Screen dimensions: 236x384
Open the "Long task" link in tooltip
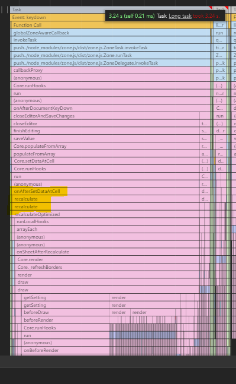coord(180,16)
